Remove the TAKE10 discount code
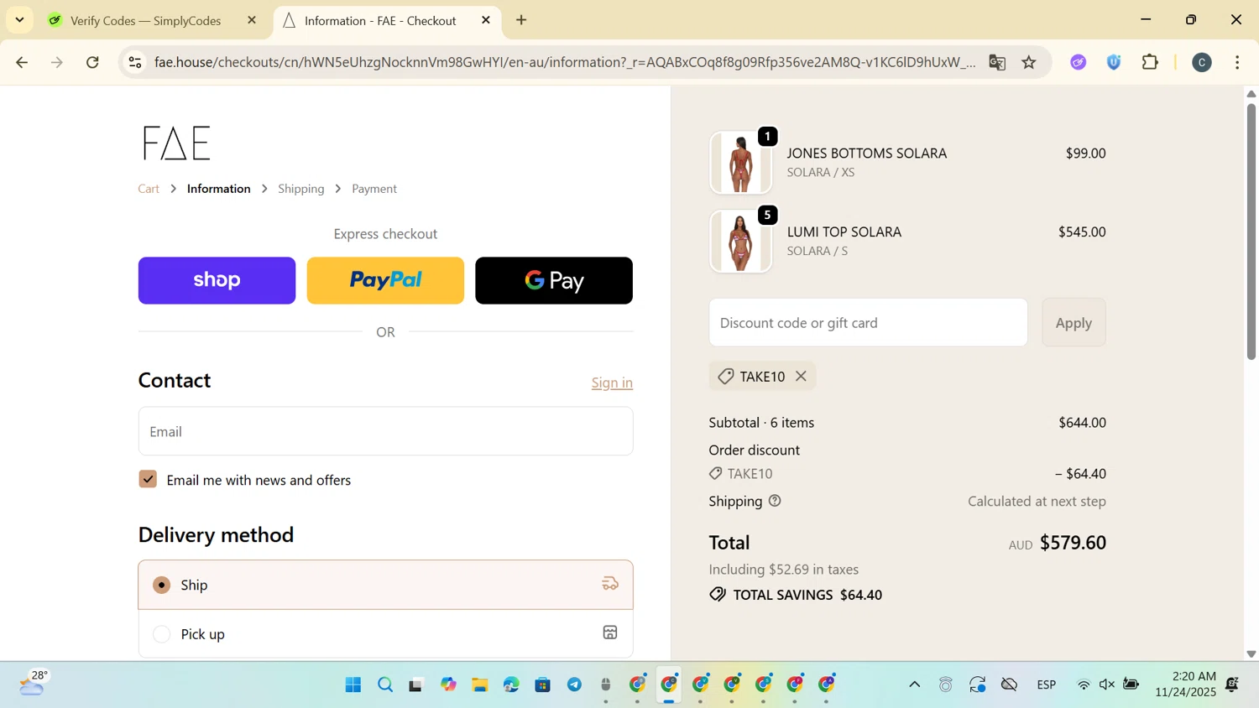Screen dimensions: 1259x708 (x=801, y=376)
